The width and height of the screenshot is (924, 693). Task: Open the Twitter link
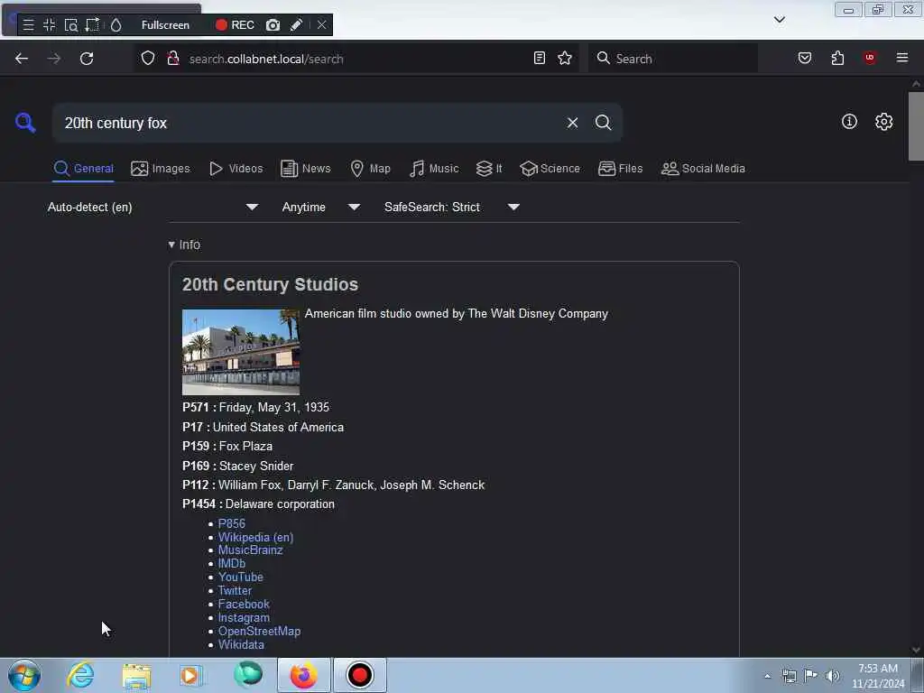235,590
